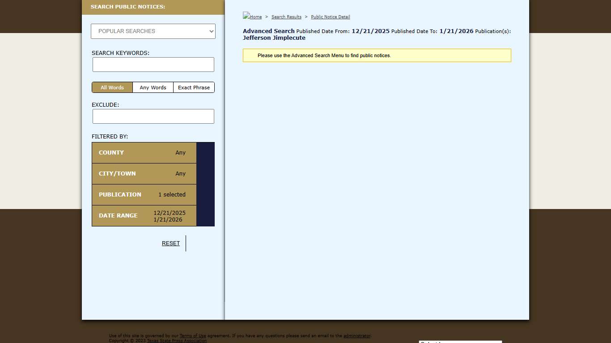611x343 pixels.
Task: Expand the County filter row
Action: pyautogui.click(x=144, y=153)
